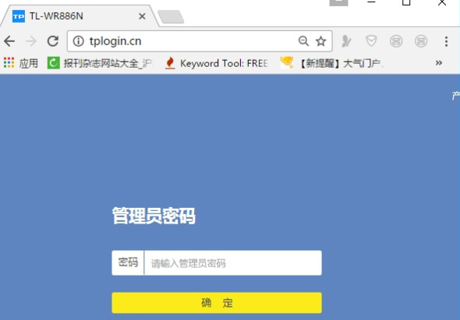460x320 pixels.
Task: Open the 应用 apps shortcut
Action: click(21, 63)
